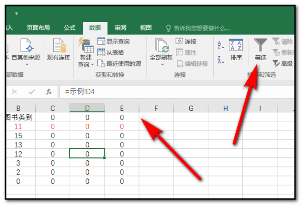Screen dimensions: 301x205
Task: Switch to Page Layout (页面布局) tab
Action: [x=38, y=28]
